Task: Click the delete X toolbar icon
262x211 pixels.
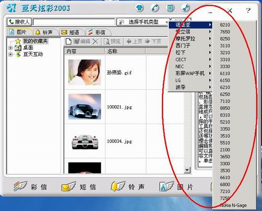Action: (95, 41)
